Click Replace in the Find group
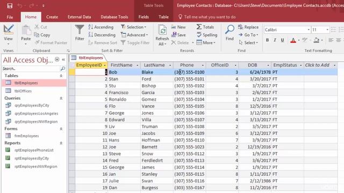This screenshot has width=344, height=193. 248,27
